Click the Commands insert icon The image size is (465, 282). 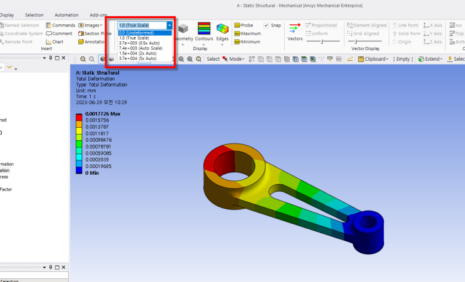tap(49, 25)
